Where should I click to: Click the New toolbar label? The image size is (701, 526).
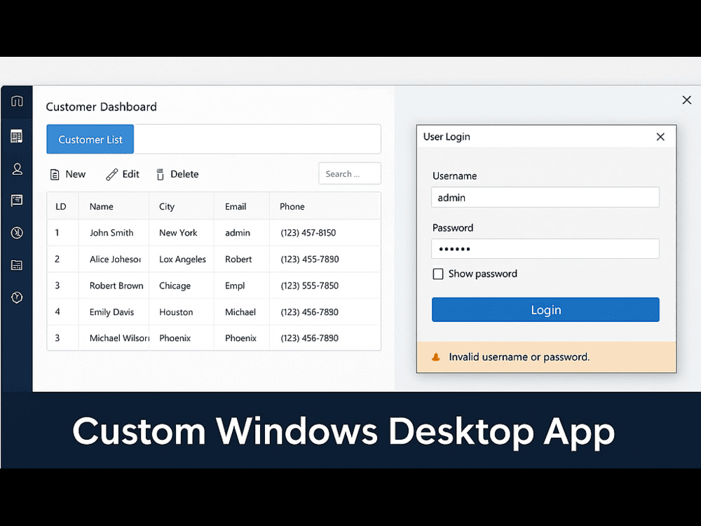[76, 174]
